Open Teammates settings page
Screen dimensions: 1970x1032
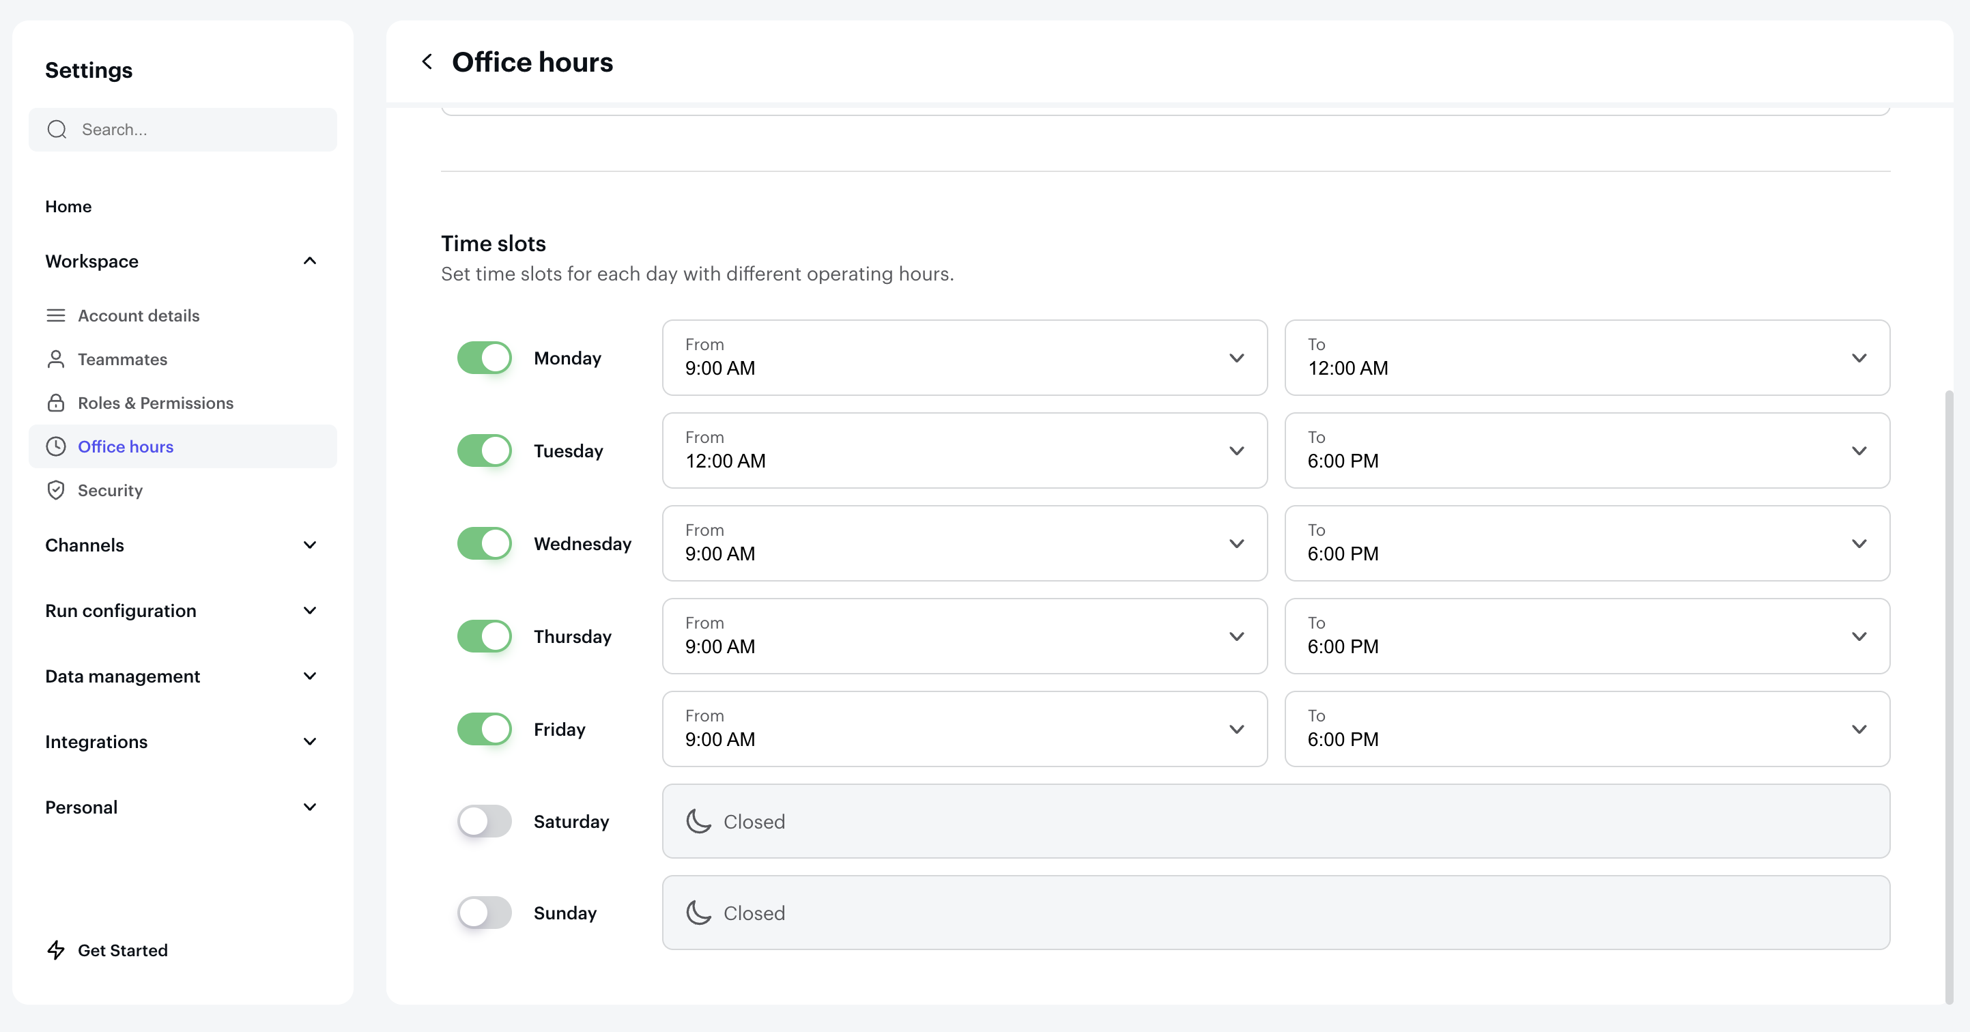pyautogui.click(x=182, y=359)
